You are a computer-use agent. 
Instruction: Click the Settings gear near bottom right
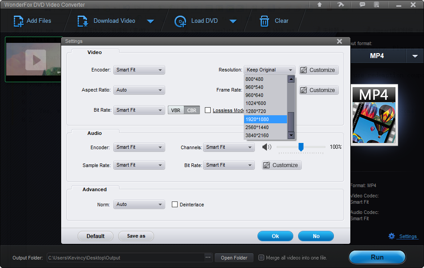(x=391, y=236)
